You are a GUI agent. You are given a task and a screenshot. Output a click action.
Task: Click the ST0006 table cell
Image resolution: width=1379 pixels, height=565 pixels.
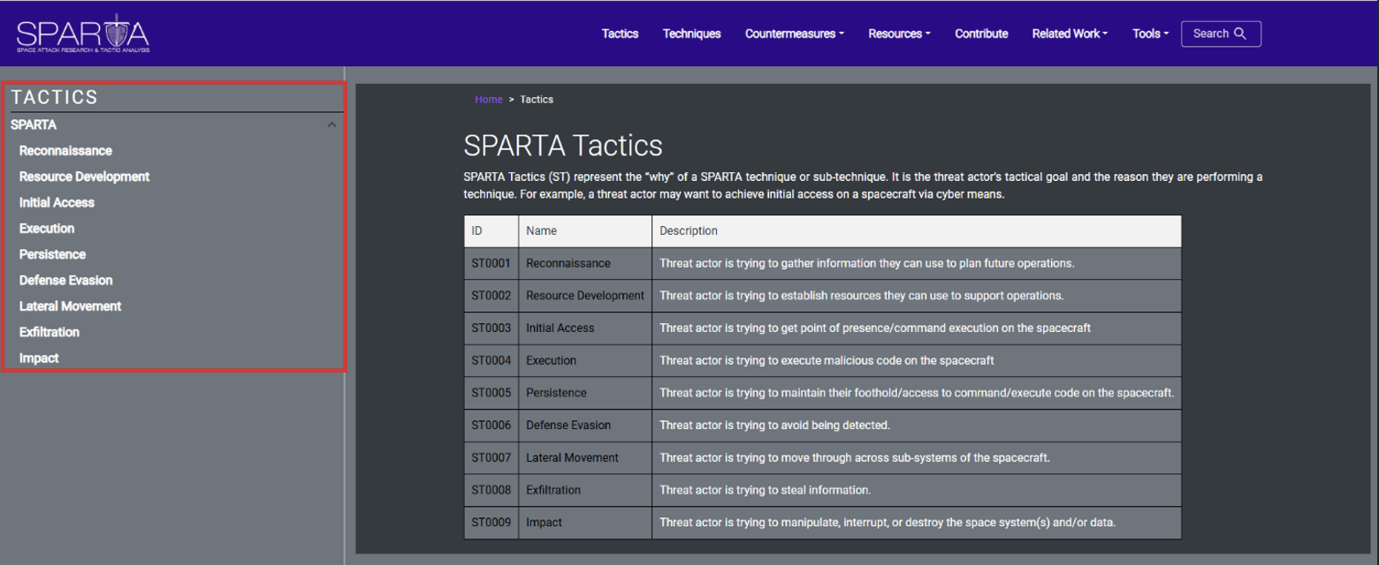coord(491,426)
